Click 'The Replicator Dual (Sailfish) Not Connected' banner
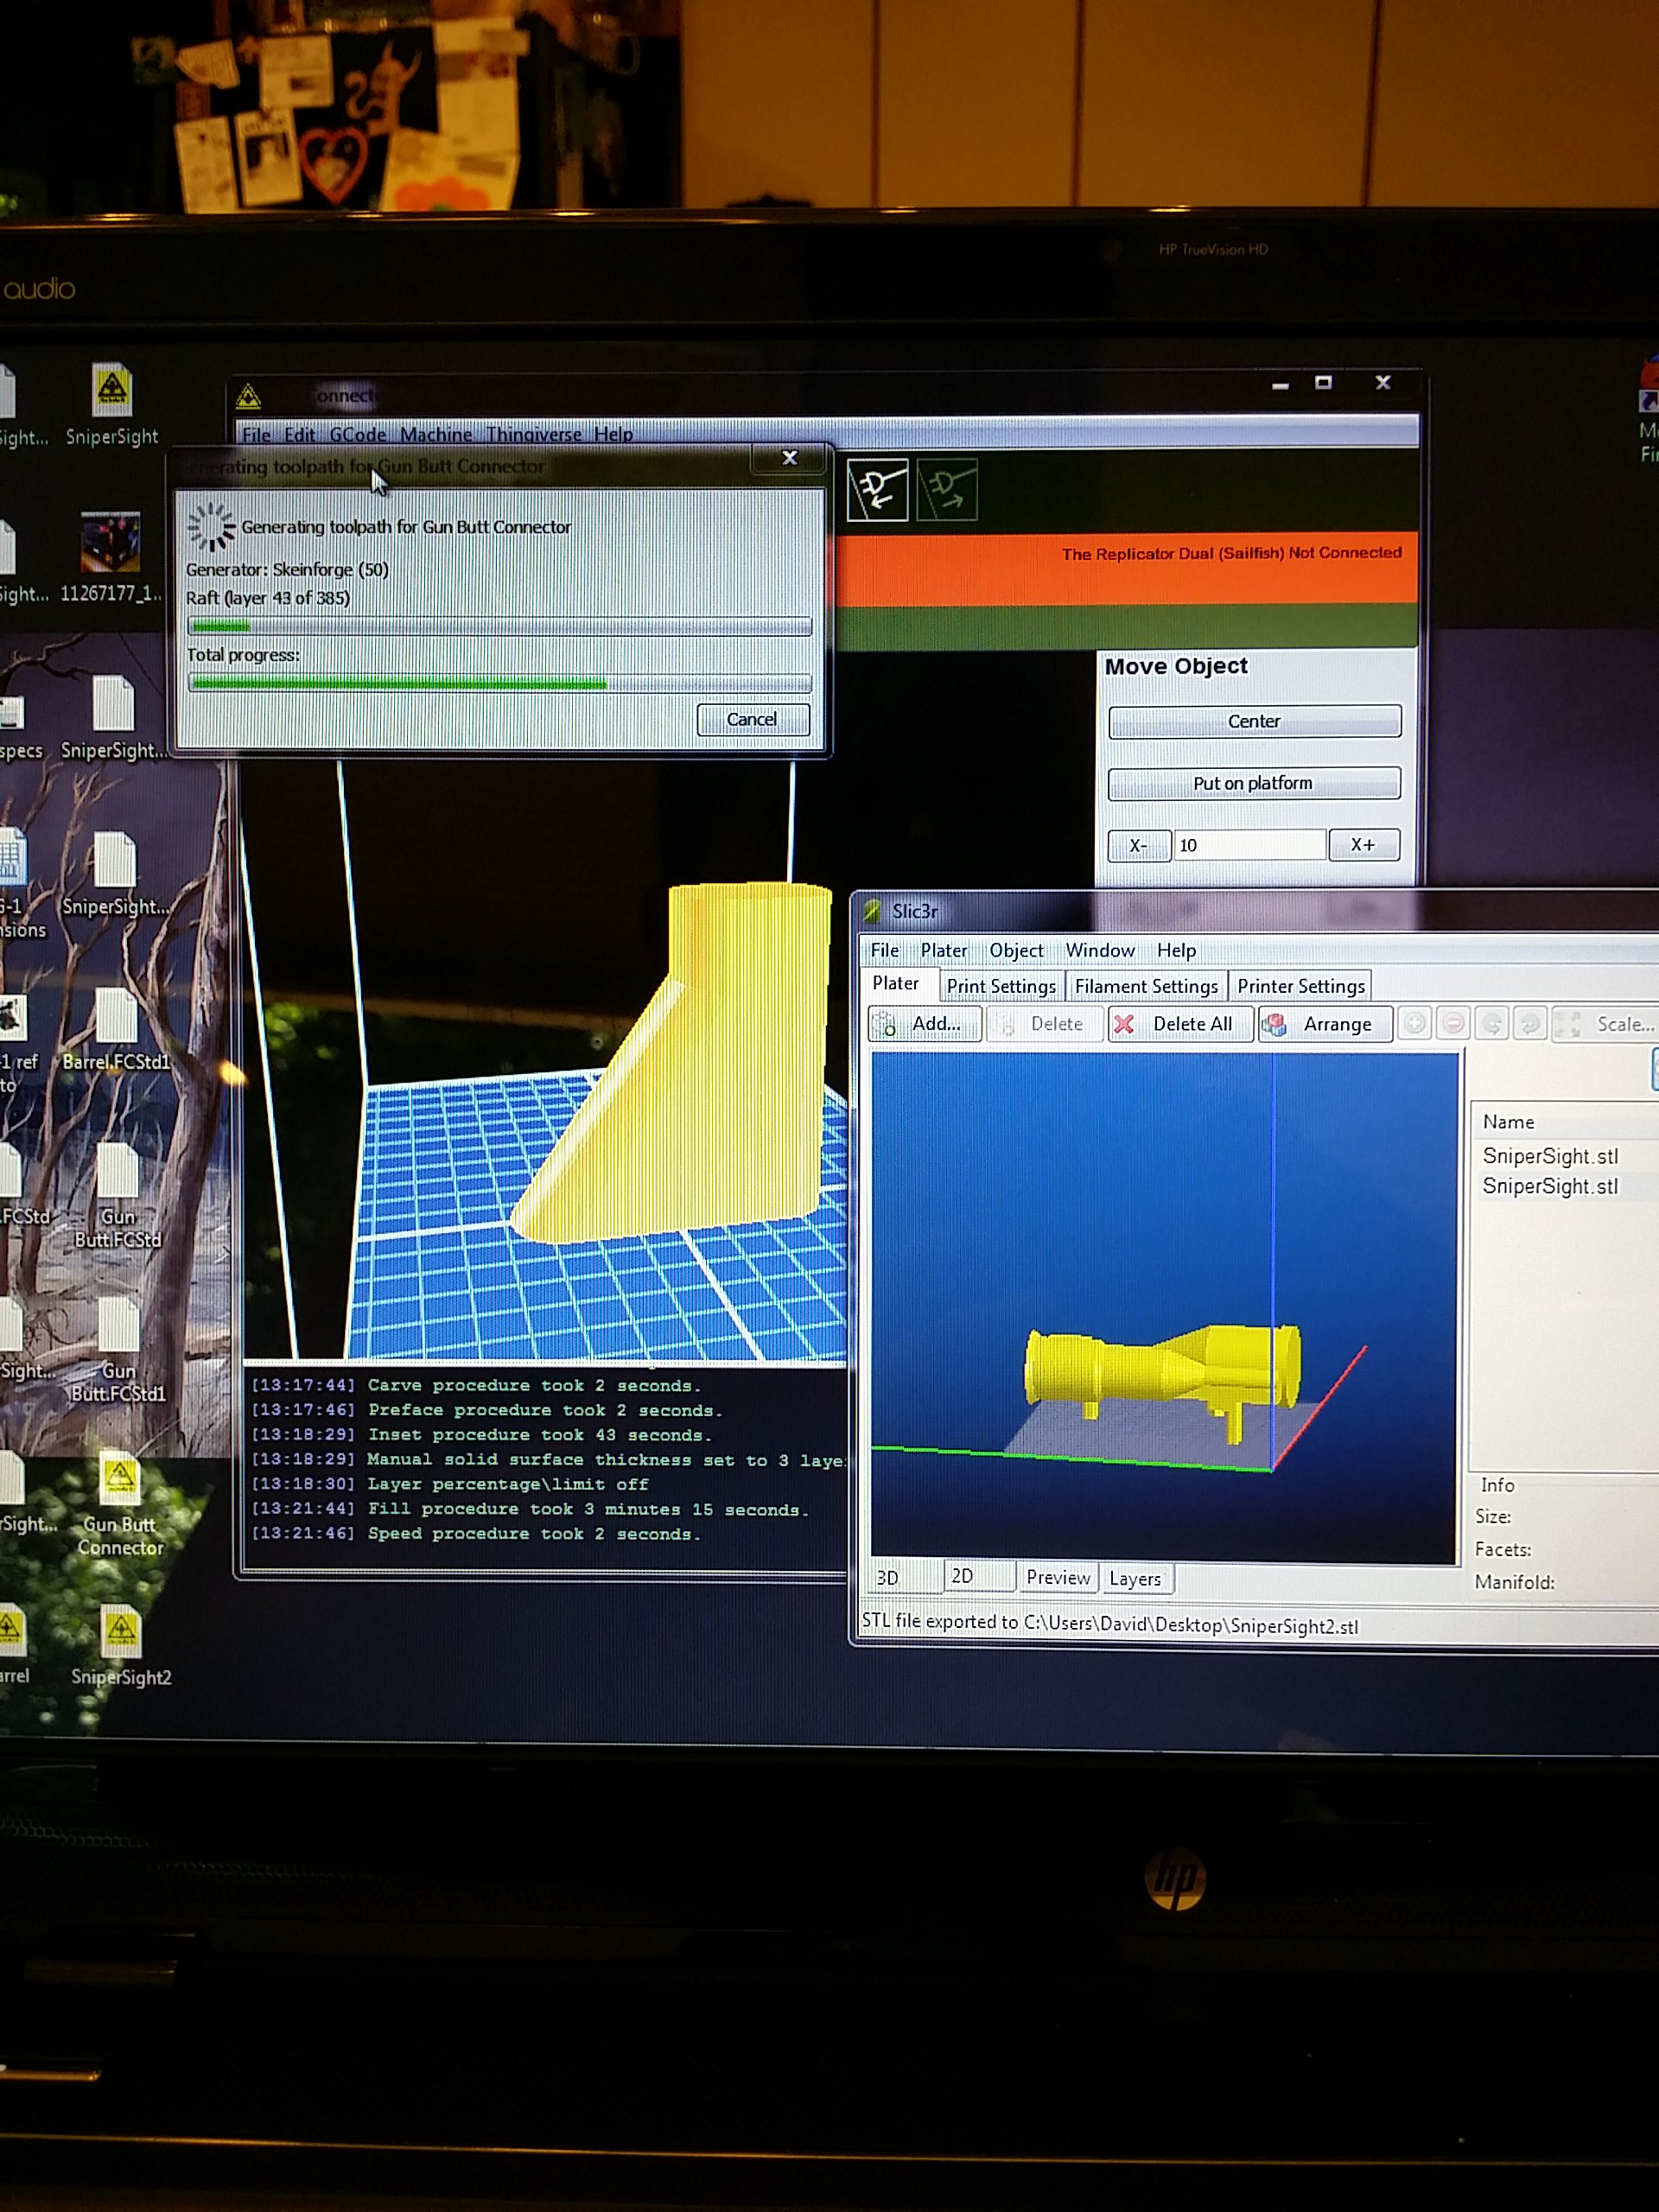 1231,553
